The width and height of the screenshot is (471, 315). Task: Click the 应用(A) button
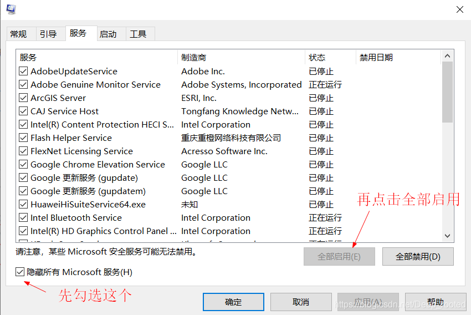pyautogui.click(x=368, y=302)
